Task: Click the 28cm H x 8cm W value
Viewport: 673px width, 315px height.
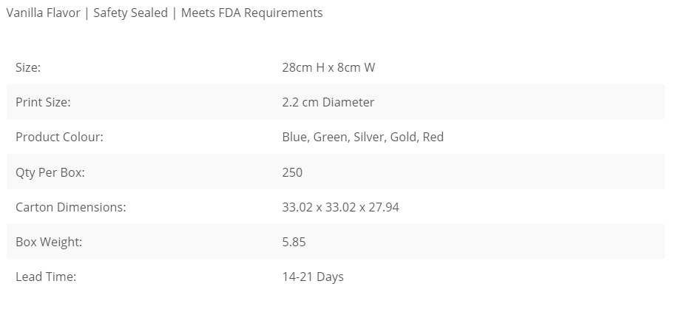Action: (x=328, y=67)
